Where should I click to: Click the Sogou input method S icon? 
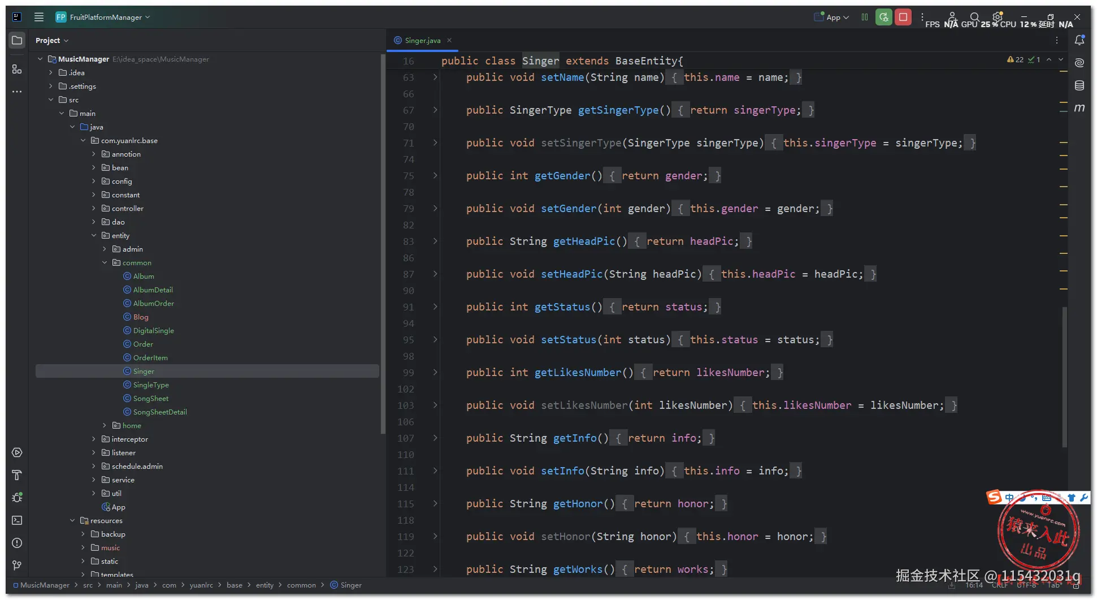click(994, 497)
